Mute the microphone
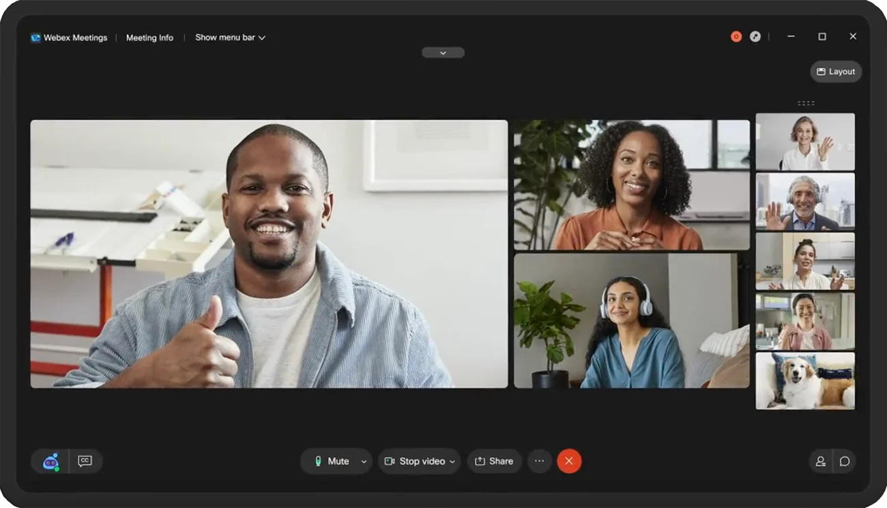887x508 pixels. pos(332,462)
